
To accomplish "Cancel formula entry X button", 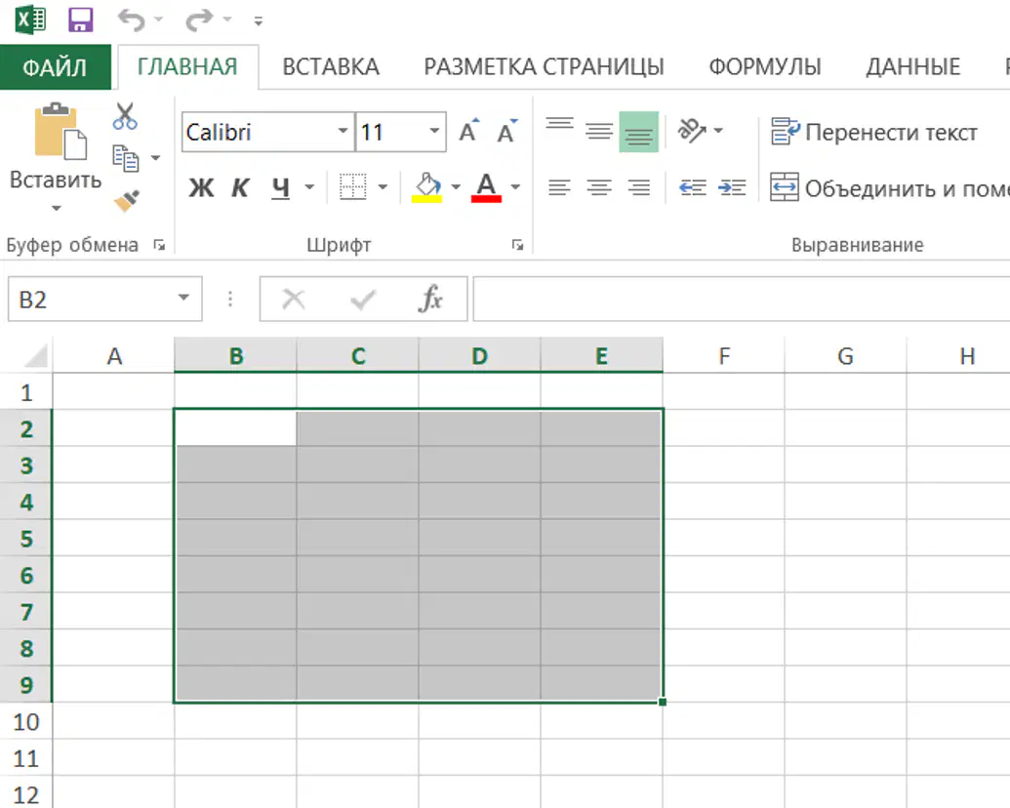I will (294, 299).
